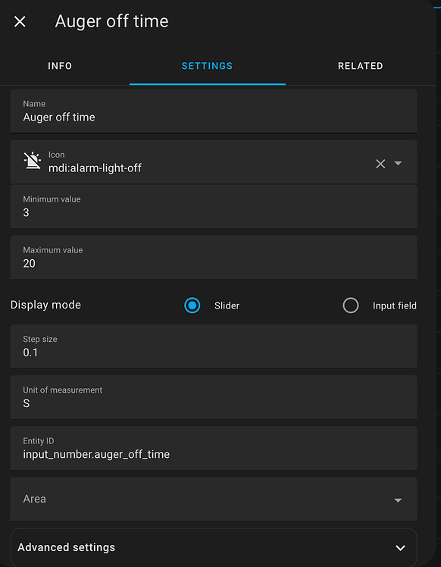
Task: Click the Advanced settings chevron
Action: click(x=400, y=548)
